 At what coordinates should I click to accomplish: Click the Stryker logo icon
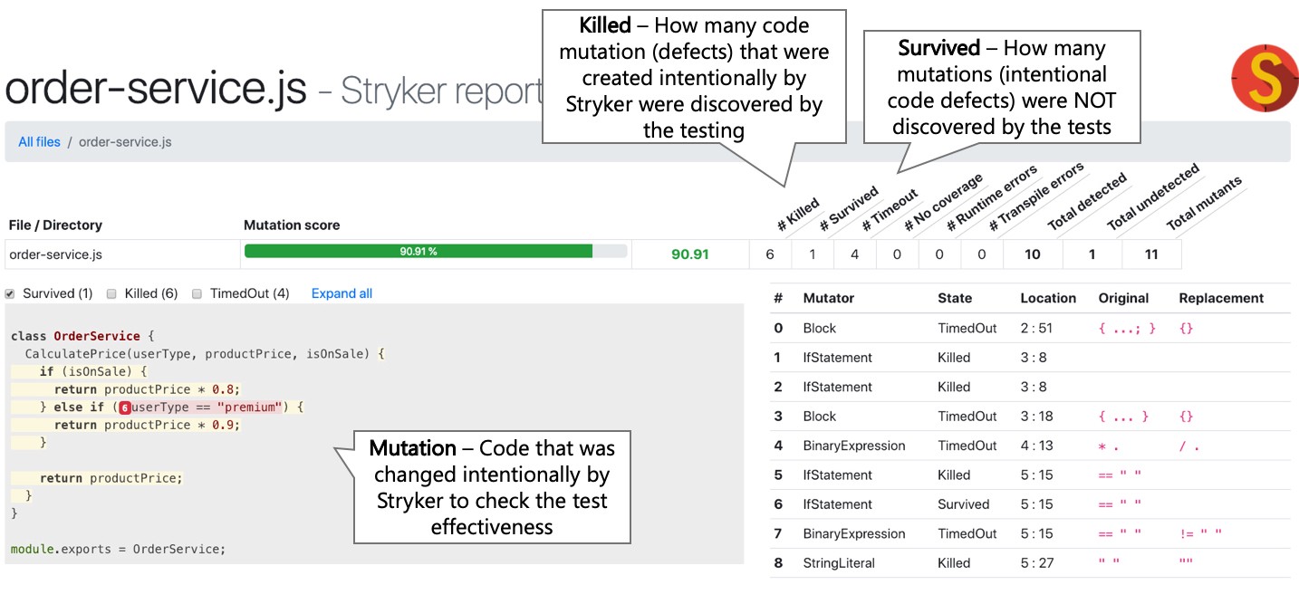click(1265, 78)
